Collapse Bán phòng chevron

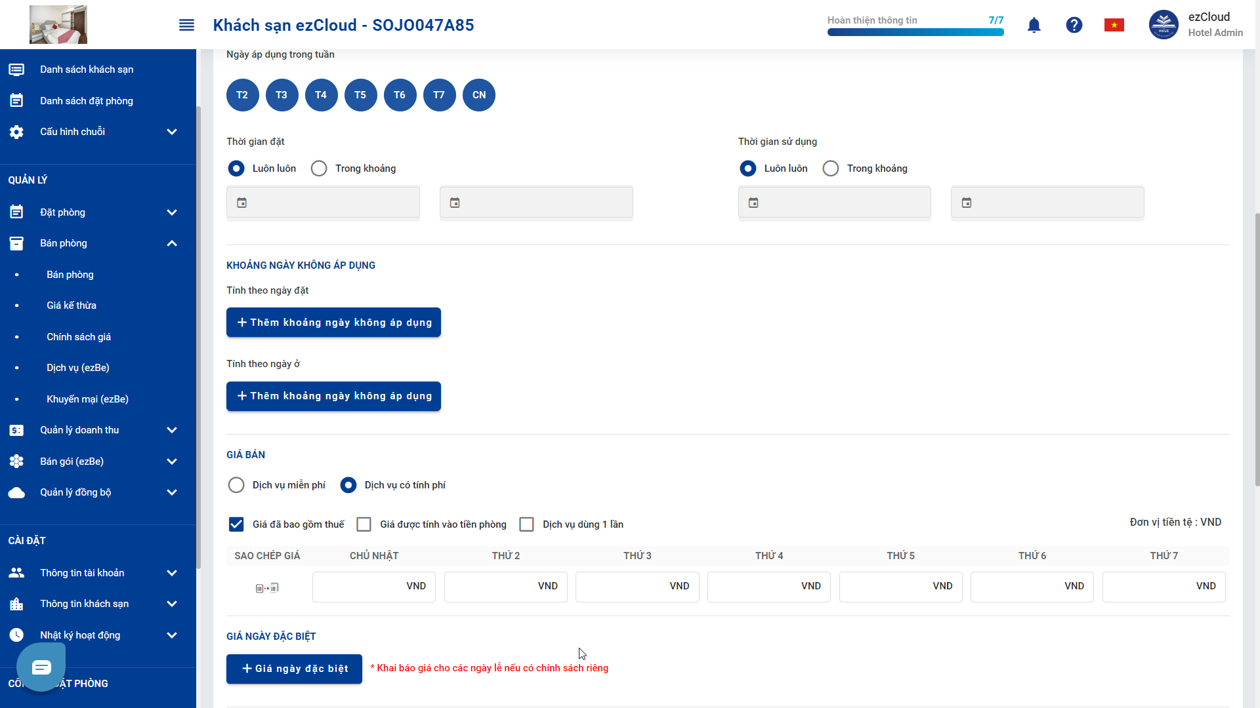172,243
